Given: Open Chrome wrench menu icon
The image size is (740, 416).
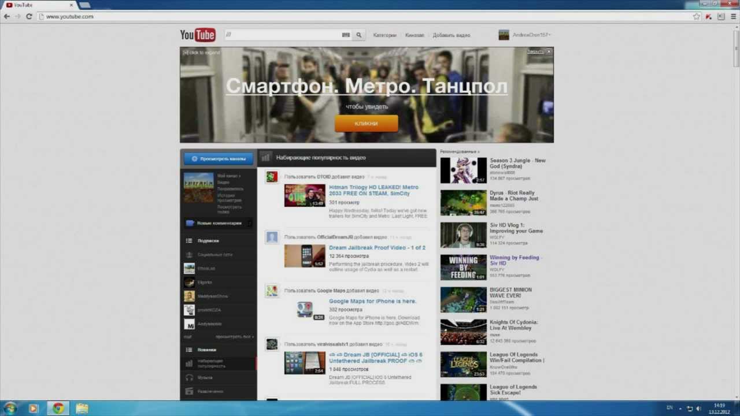Looking at the screenshot, I should pyautogui.click(x=732, y=17).
